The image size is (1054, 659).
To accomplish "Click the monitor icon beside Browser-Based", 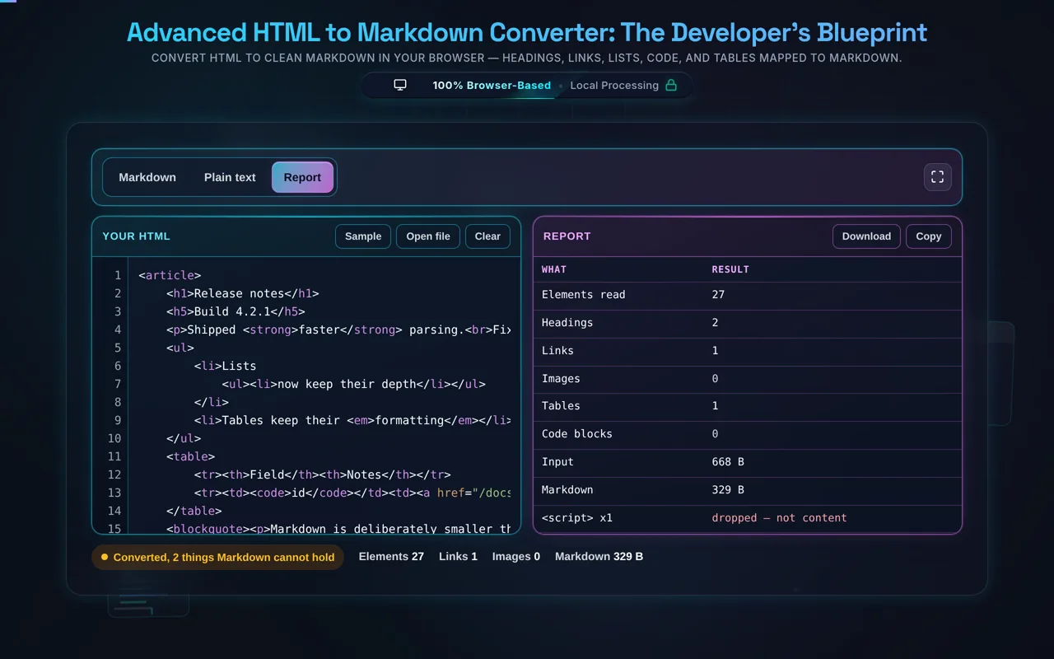I will point(400,85).
